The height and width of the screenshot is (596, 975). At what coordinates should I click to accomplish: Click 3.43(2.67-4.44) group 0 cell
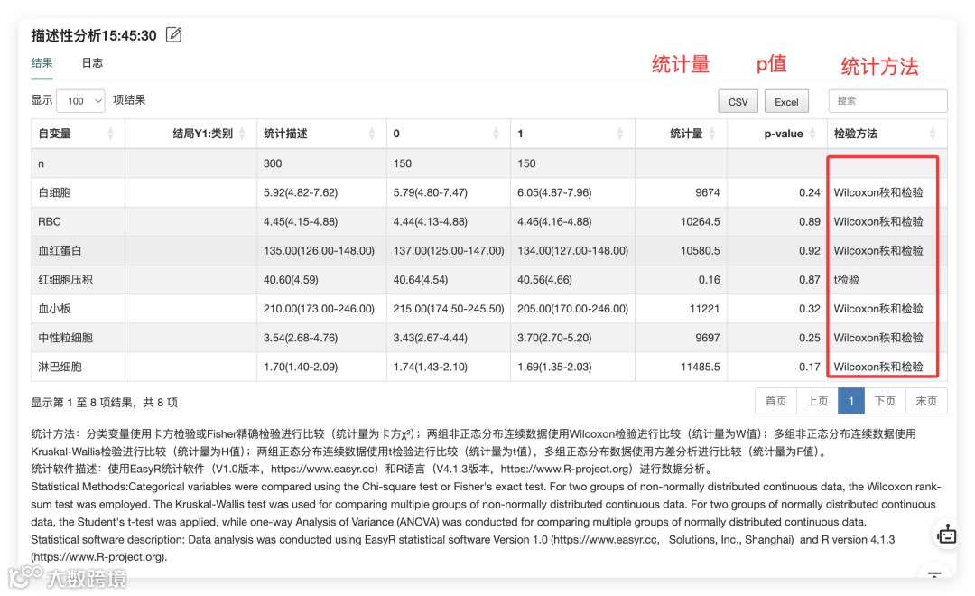click(x=431, y=338)
